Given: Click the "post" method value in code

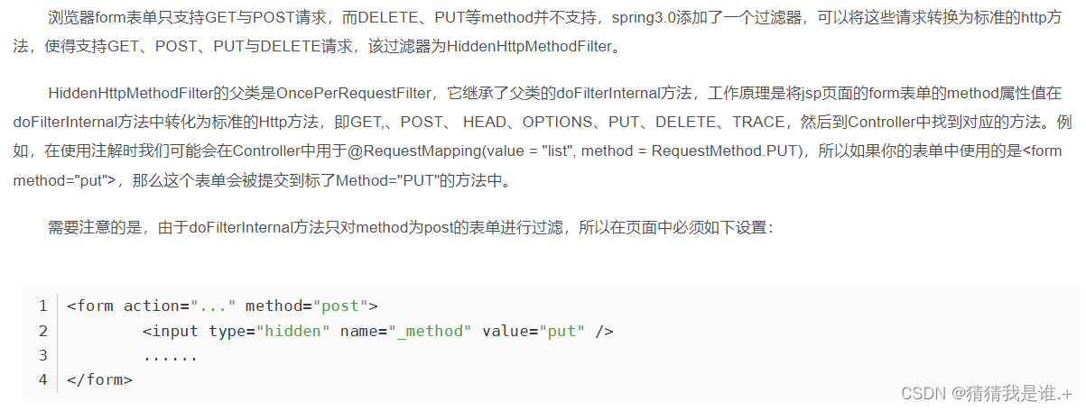Looking at the screenshot, I should point(340,306).
